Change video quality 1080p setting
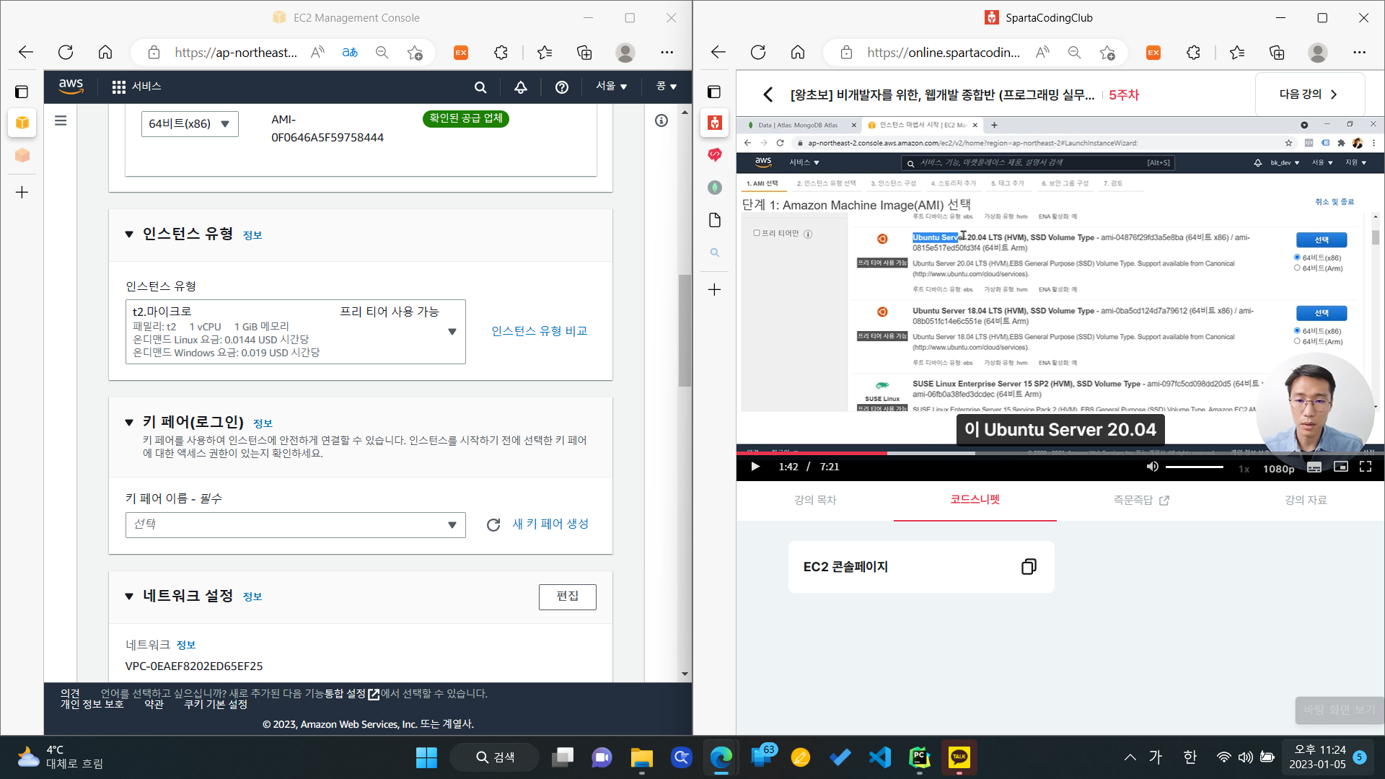Viewport: 1385px width, 779px height. (x=1278, y=469)
